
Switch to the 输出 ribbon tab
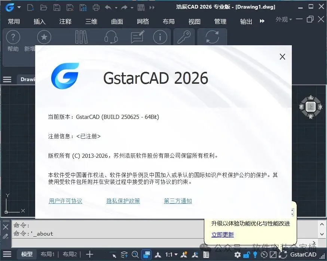[246, 21]
